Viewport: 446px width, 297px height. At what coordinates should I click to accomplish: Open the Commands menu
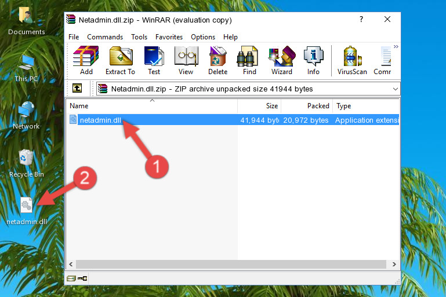click(105, 37)
